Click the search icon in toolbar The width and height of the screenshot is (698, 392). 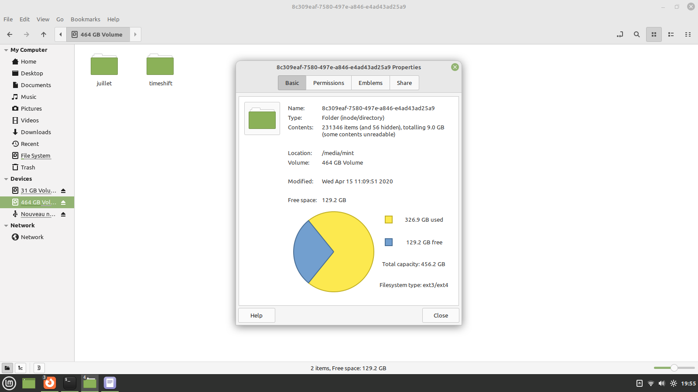pyautogui.click(x=636, y=34)
